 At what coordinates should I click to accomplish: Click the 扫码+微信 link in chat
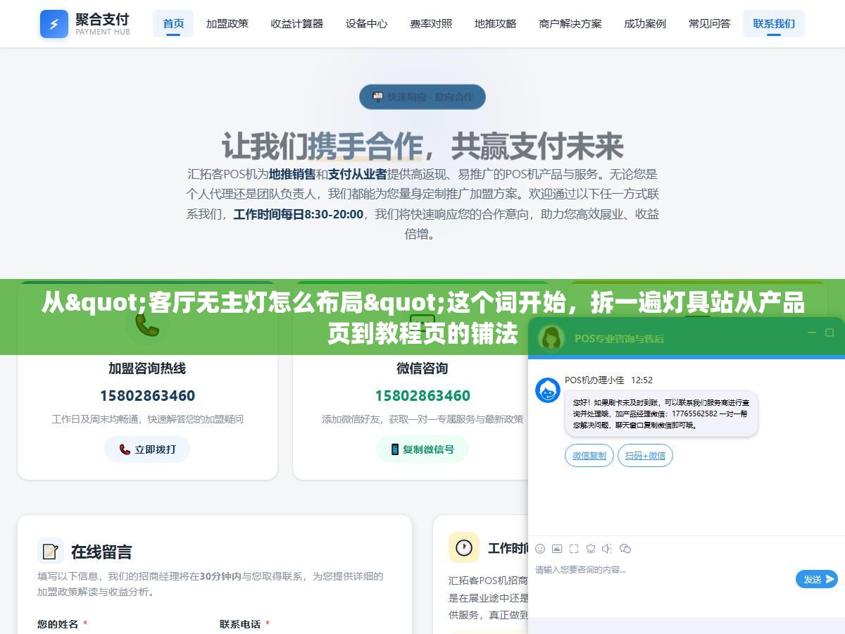pyautogui.click(x=645, y=455)
